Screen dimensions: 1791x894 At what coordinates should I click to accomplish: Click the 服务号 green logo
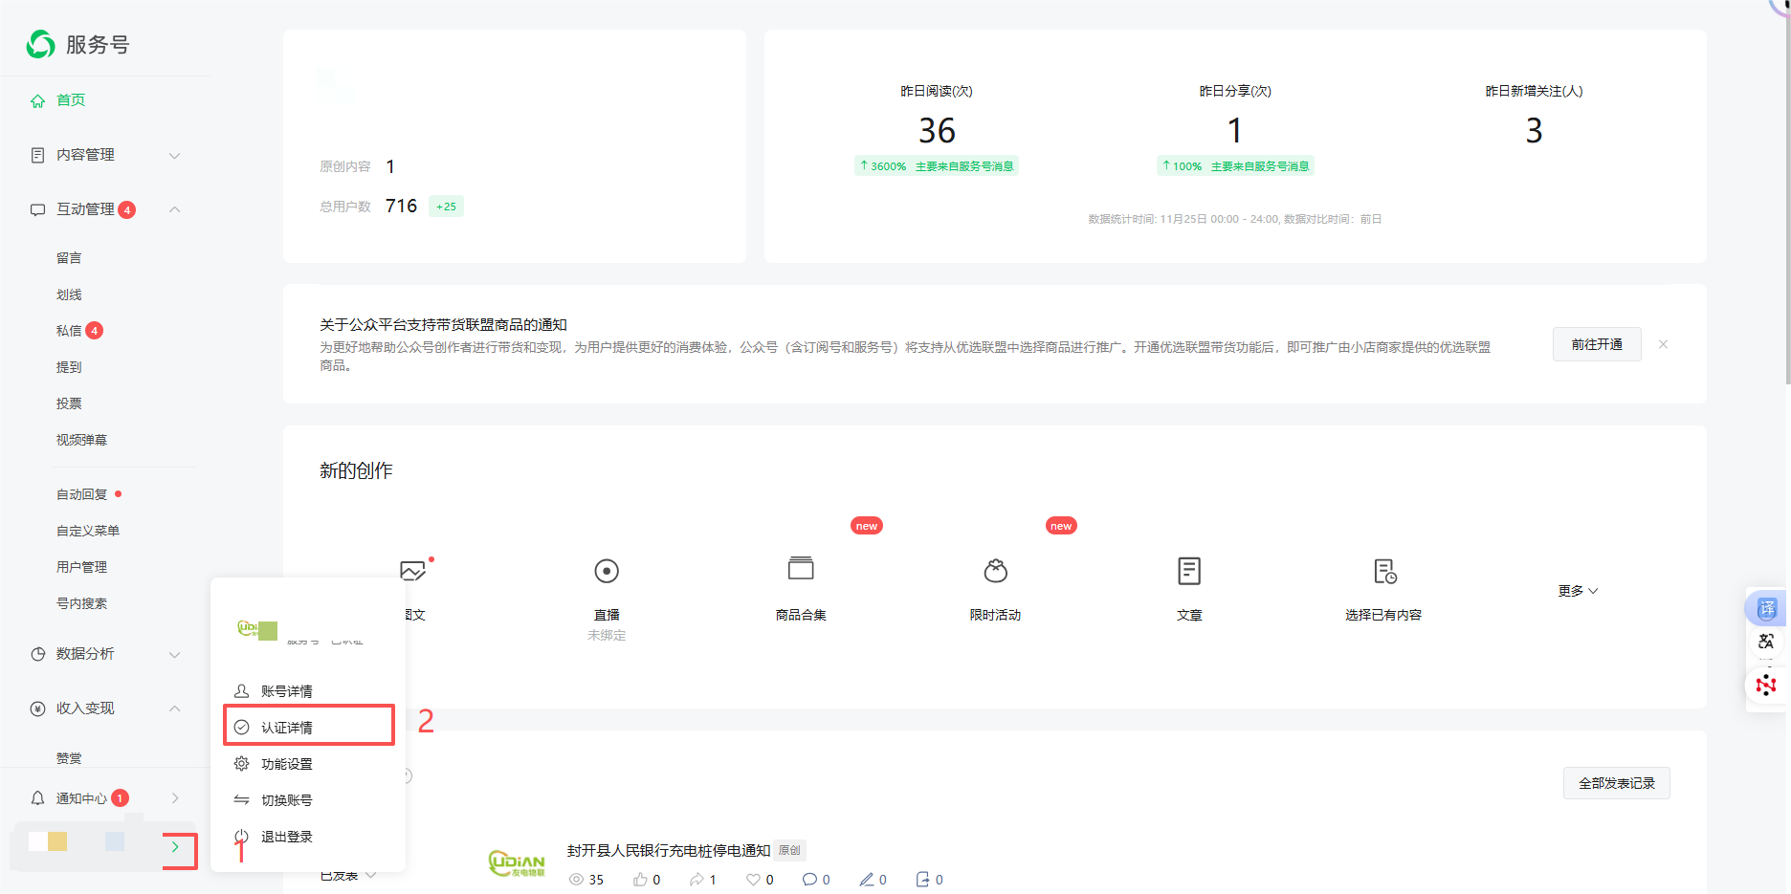pyautogui.click(x=39, y=44)
